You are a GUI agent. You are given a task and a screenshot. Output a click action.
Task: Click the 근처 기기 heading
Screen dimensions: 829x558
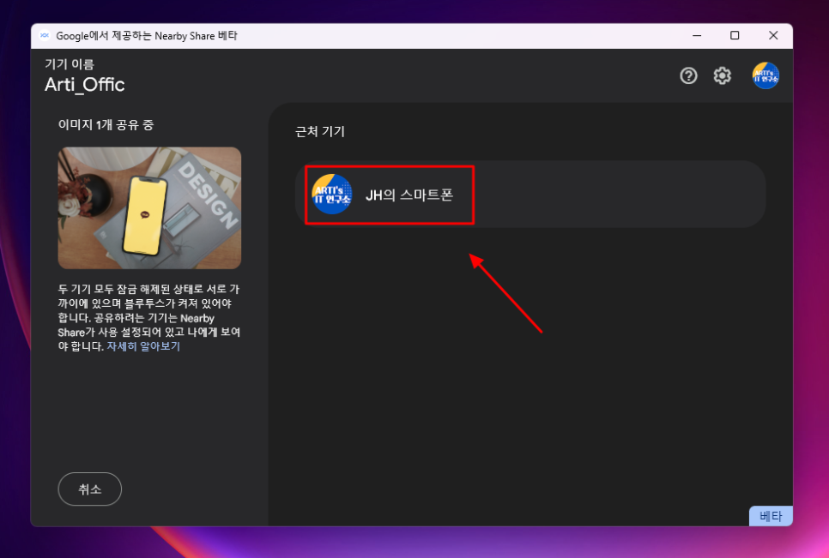tap(320, 131)
